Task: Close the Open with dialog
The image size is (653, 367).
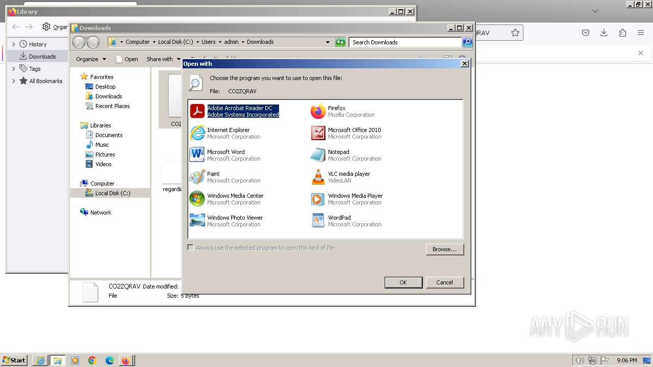Action: click(x=464, y=63)
